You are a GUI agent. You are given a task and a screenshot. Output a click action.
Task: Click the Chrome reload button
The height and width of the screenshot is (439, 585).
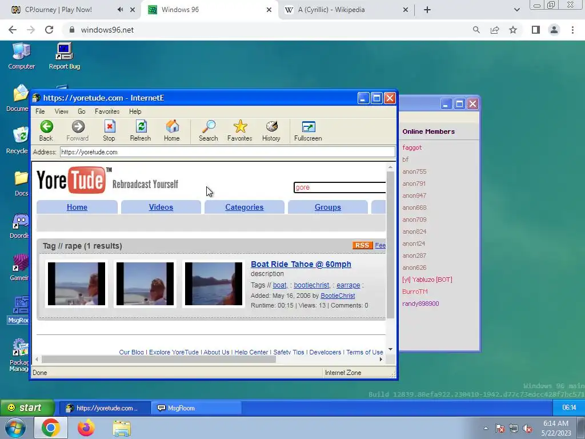tap(49, 30)
